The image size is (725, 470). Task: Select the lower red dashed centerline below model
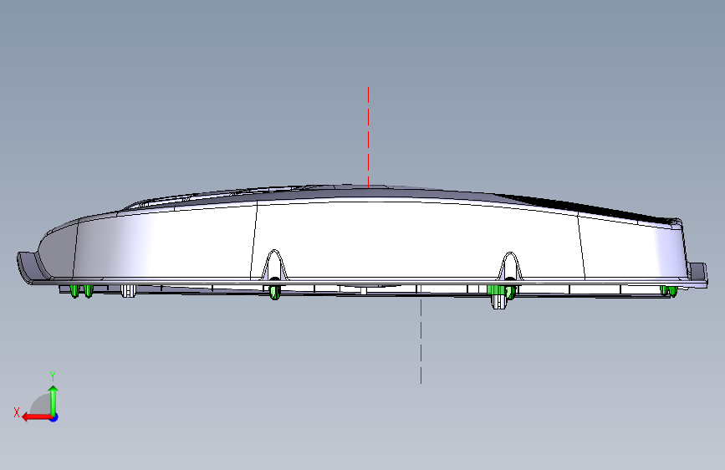(421, 335)
